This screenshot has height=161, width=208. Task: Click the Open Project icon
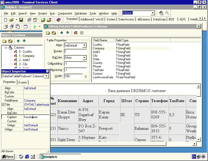click(35, 20)
